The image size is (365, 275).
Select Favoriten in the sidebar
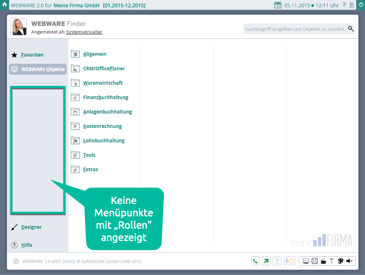click(32, 55)
